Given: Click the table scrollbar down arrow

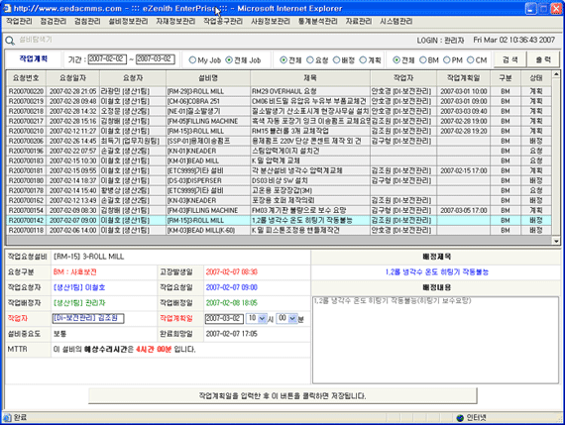Looking at the screenshot, I should (x=556, y=242).
